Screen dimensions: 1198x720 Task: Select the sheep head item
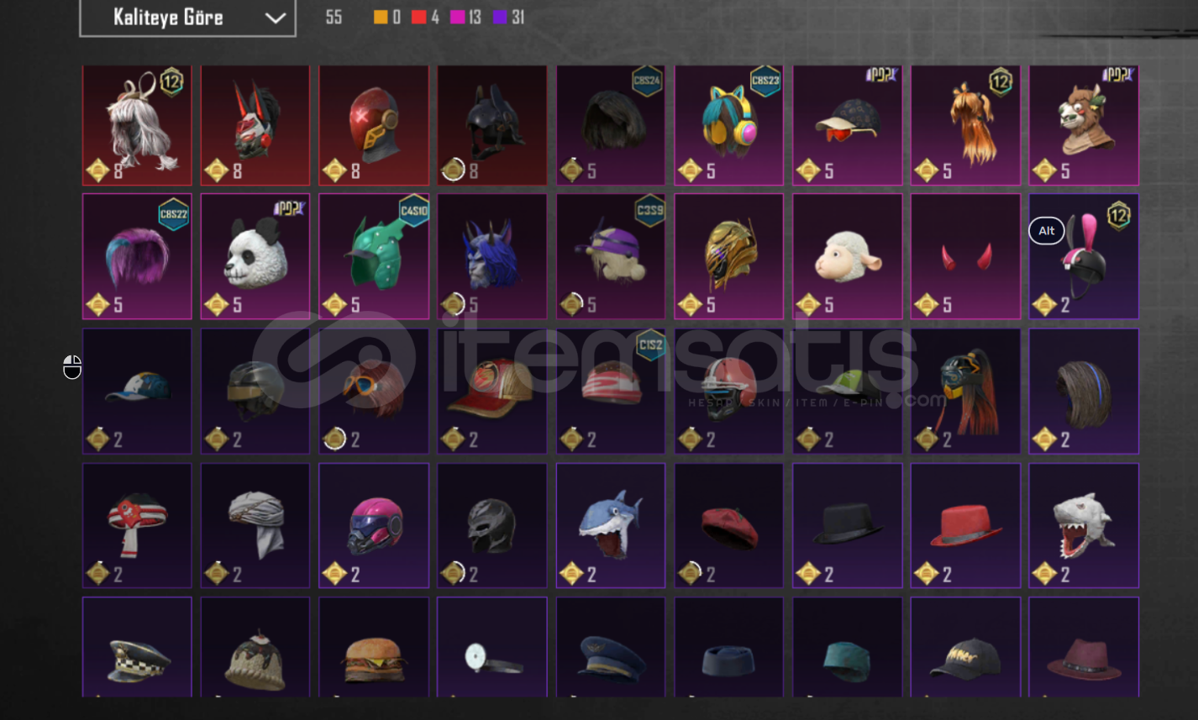pos(847,257)
